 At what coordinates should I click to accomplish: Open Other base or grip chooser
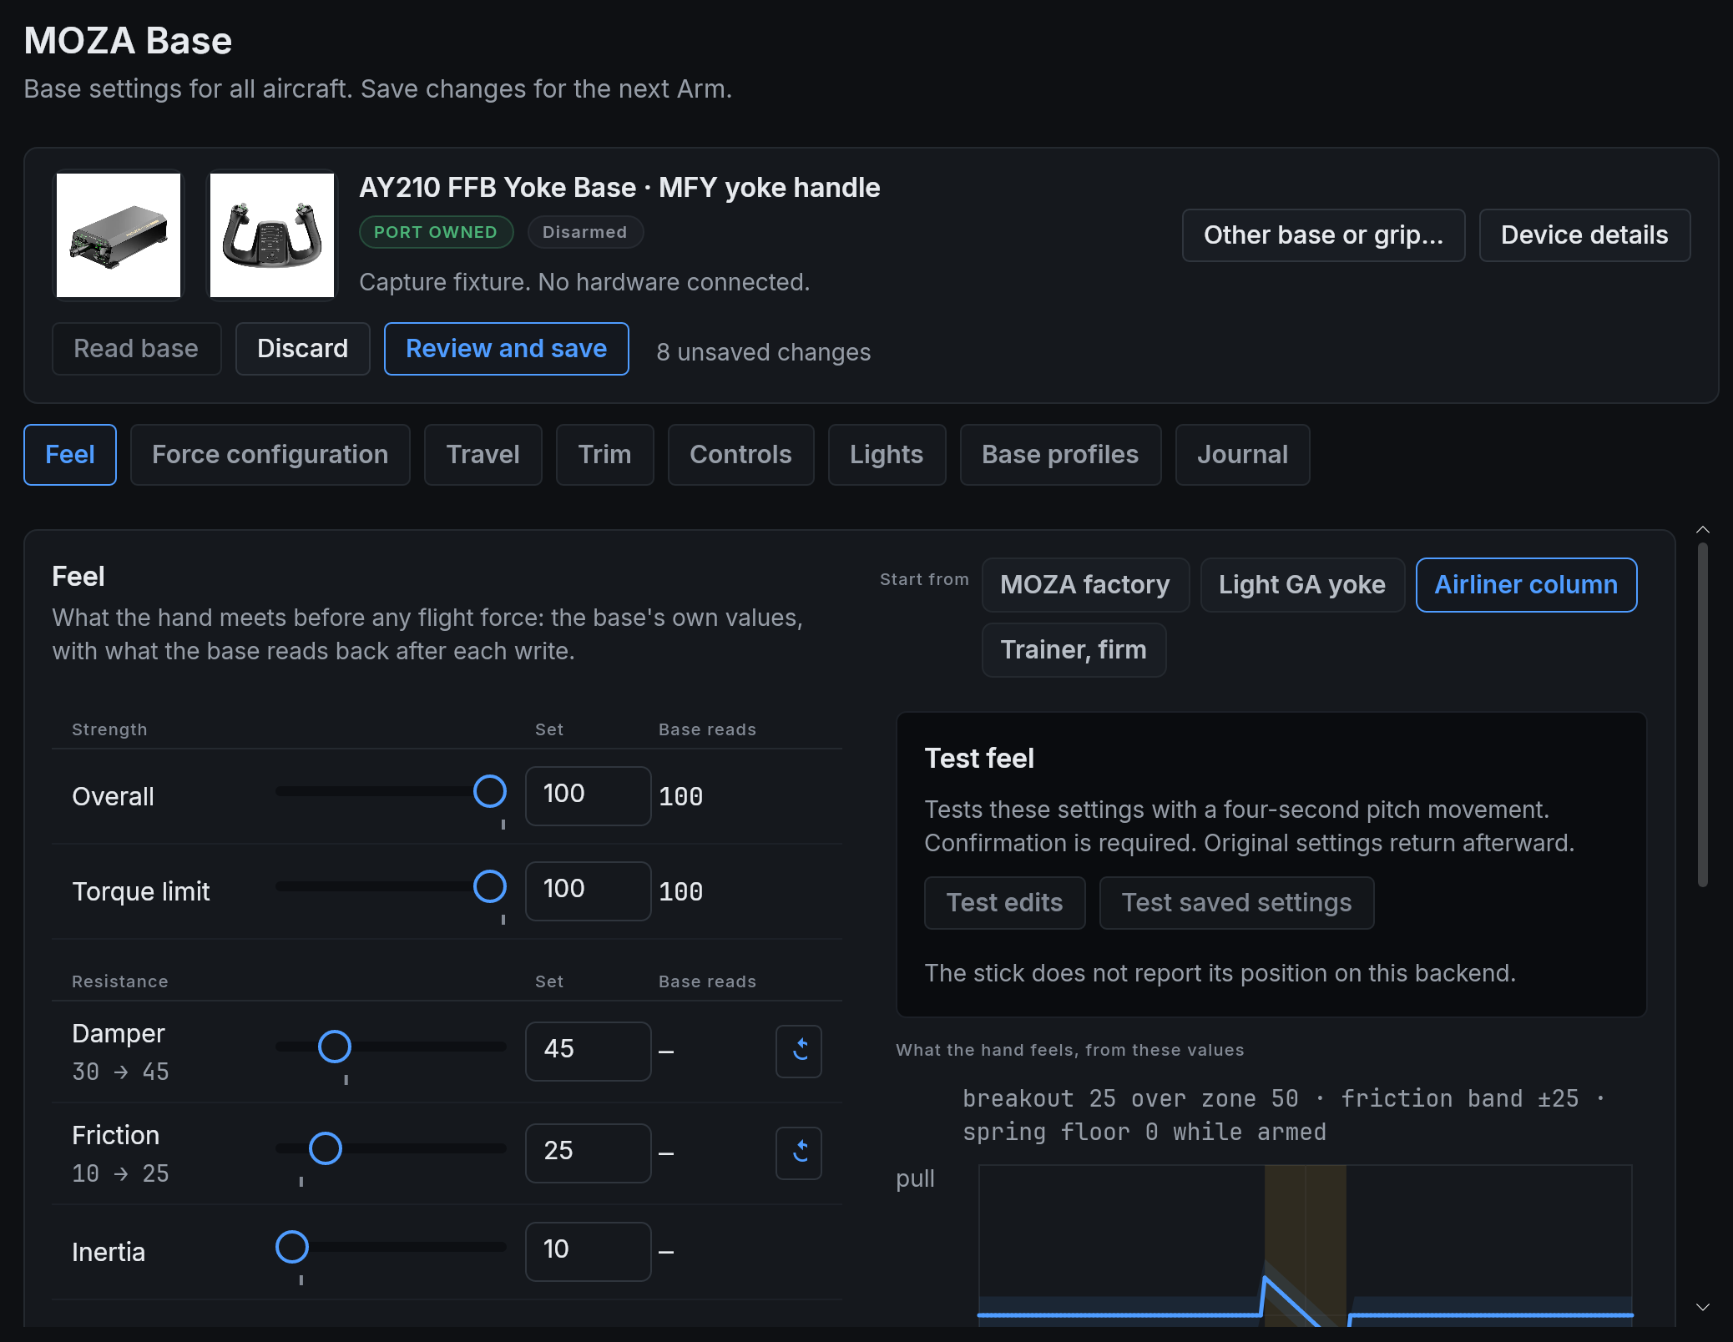click(1324, 235)
